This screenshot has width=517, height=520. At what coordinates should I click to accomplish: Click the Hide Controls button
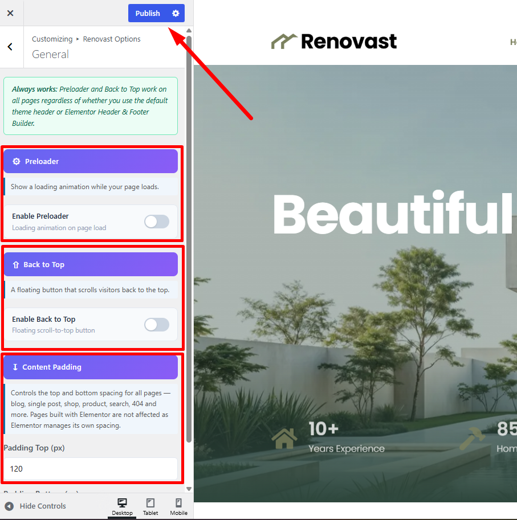35,506
